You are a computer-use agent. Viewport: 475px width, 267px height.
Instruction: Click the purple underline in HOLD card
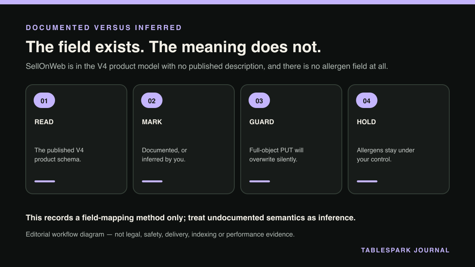point(367,181)
